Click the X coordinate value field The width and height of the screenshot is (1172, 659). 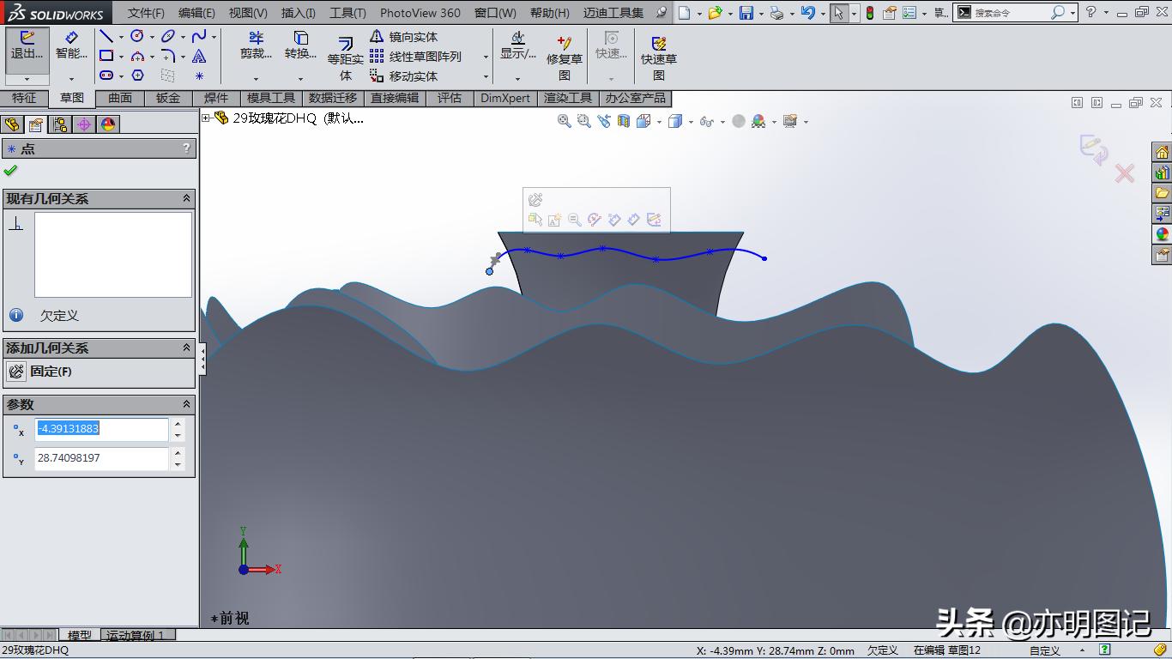(x=101, y=430)
